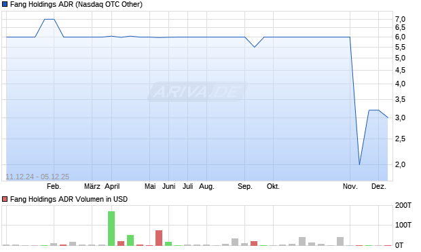
Task: Click the 100T volume axis value
Action: (x=403, y=225)
